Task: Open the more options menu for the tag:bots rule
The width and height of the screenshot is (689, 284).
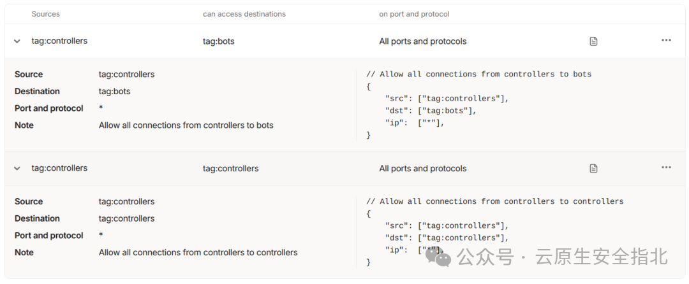Action: point(666,40)
